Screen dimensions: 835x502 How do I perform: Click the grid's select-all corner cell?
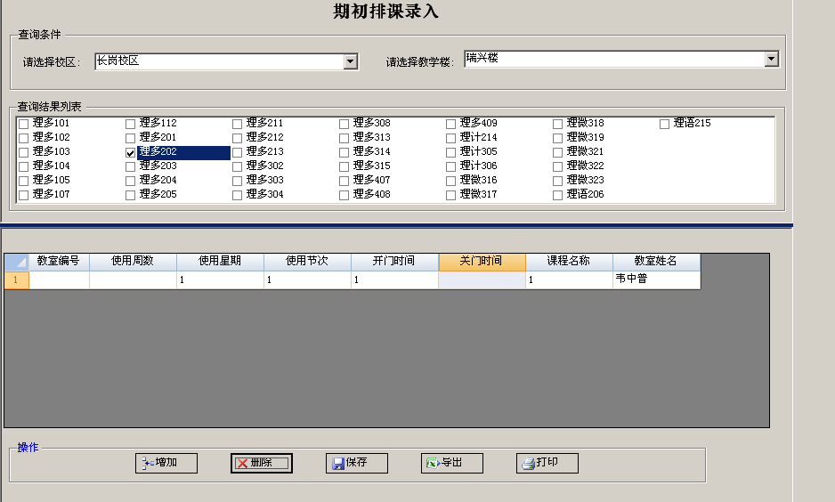[x=17, y=262]
